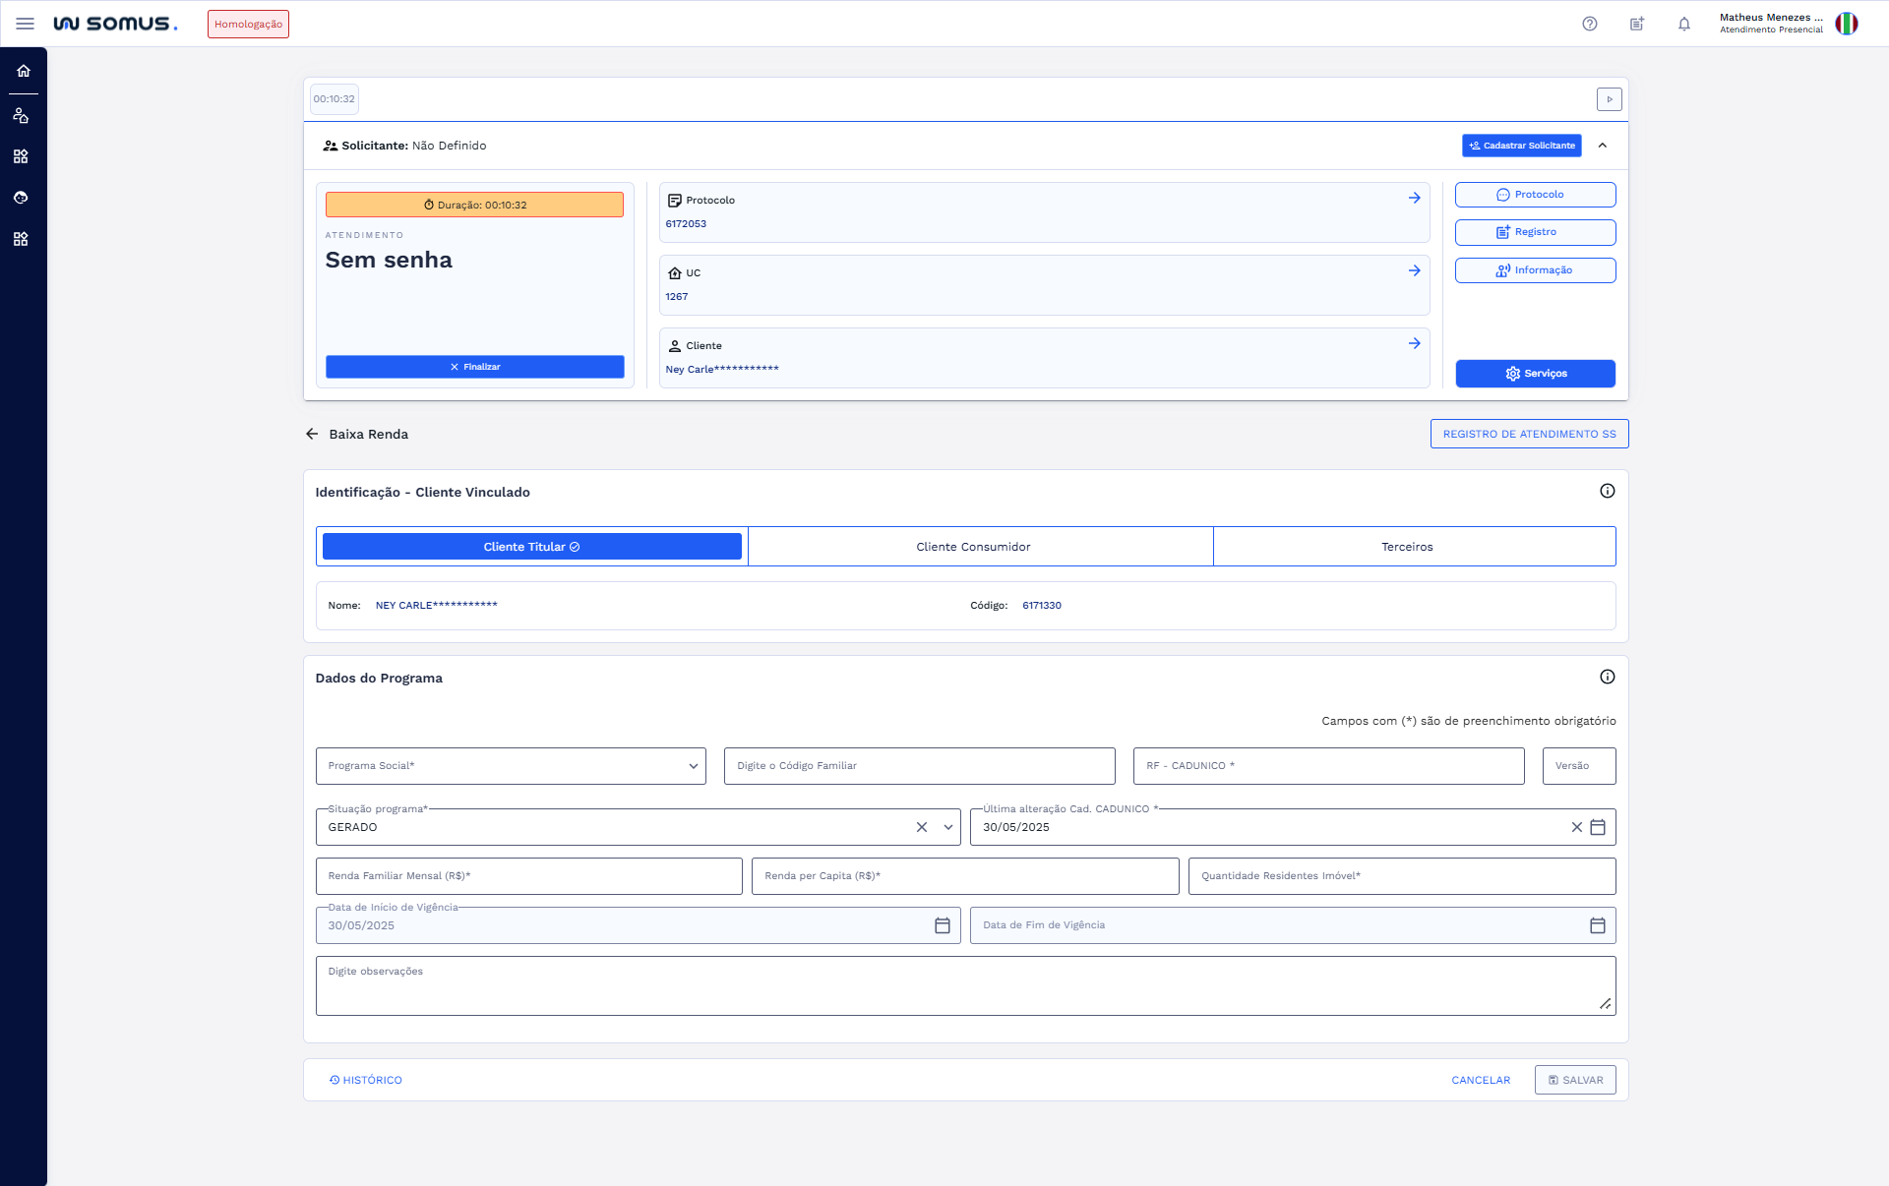Expand the Situação programa dropdown arrow

[x=947, y=827]
